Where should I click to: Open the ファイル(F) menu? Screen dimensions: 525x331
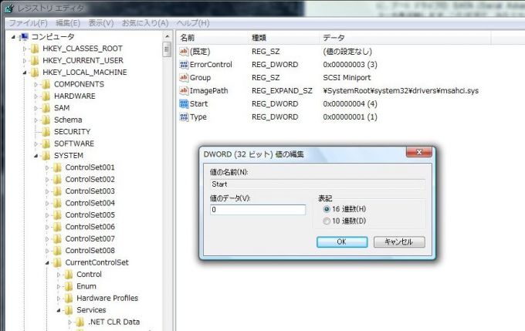[28, 22]
